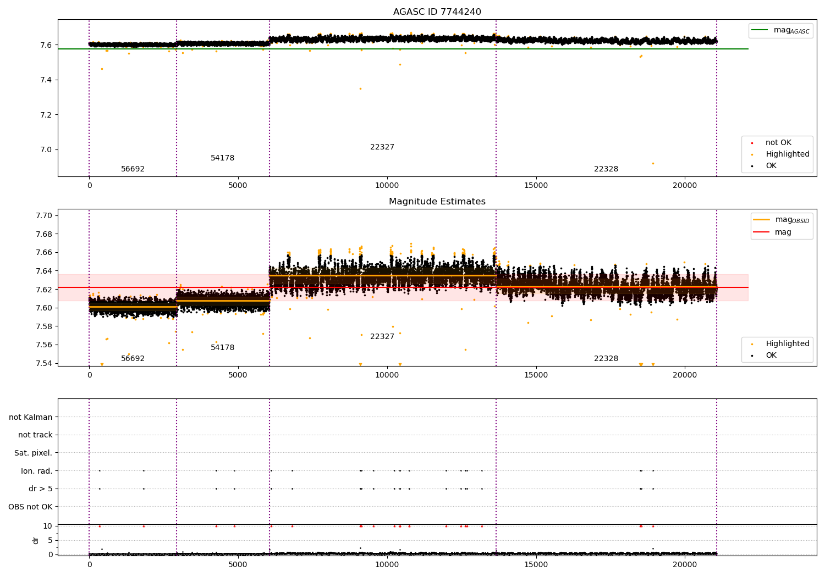
Task: Click obsid label 54178 in the AGASC ID plot
Action: 222,158
